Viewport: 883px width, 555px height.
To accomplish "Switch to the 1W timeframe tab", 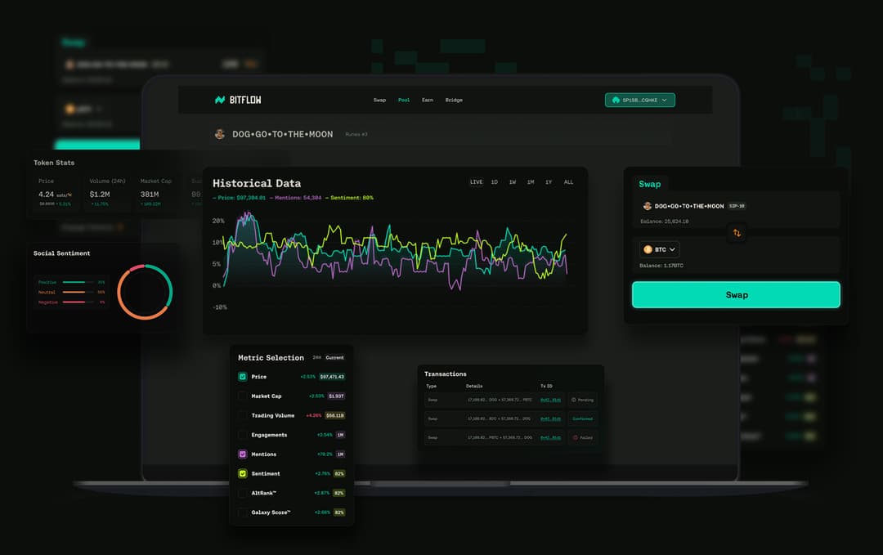I will [x=512, y=182].
